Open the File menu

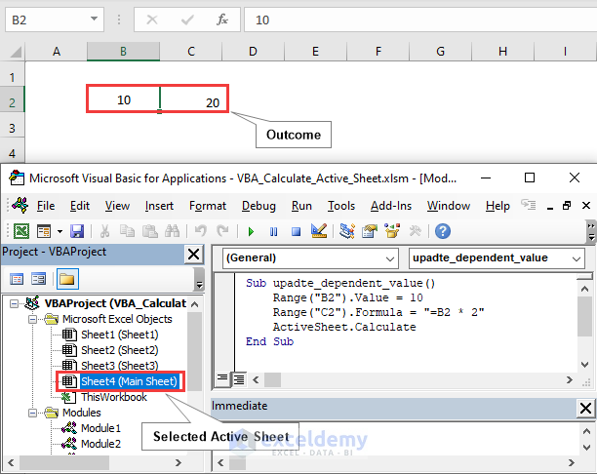click(46, 206)
